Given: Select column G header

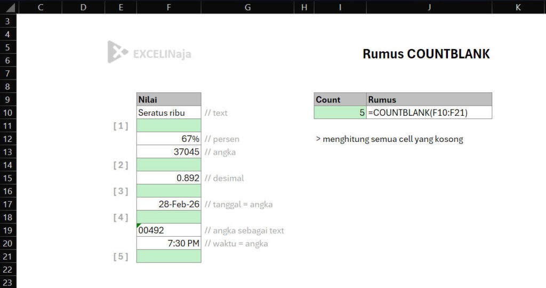Looking at the screenshot, I should click(x=247, y=7).
